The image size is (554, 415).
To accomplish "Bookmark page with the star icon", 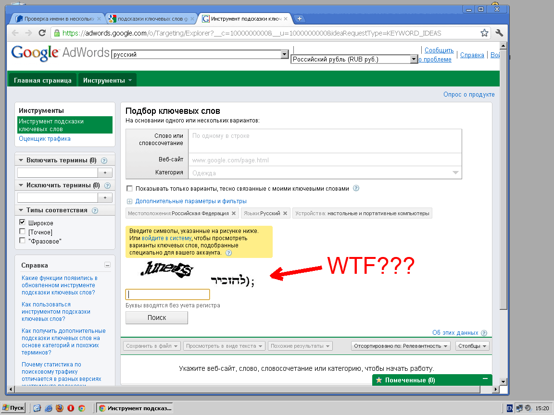I will click(x=484, y=33).
